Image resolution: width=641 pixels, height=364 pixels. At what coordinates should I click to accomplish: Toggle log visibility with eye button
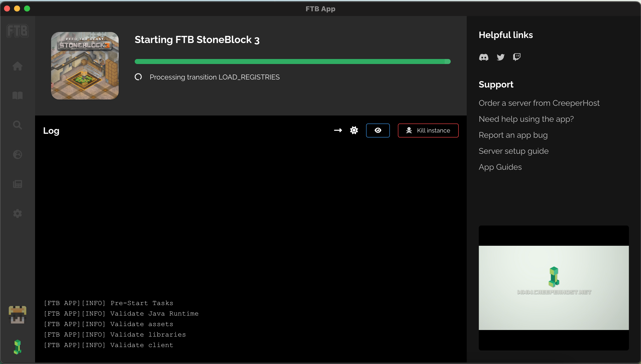coord(378,130)
